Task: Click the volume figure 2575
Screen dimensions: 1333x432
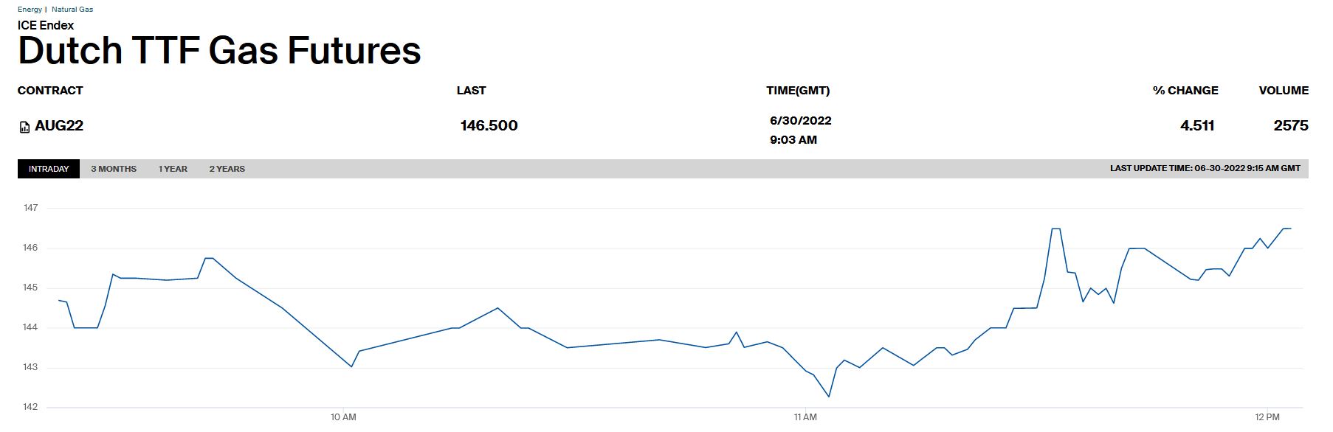Action: [x=1290, y=126]
